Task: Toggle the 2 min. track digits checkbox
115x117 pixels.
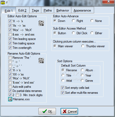Action: coord(10,95)
